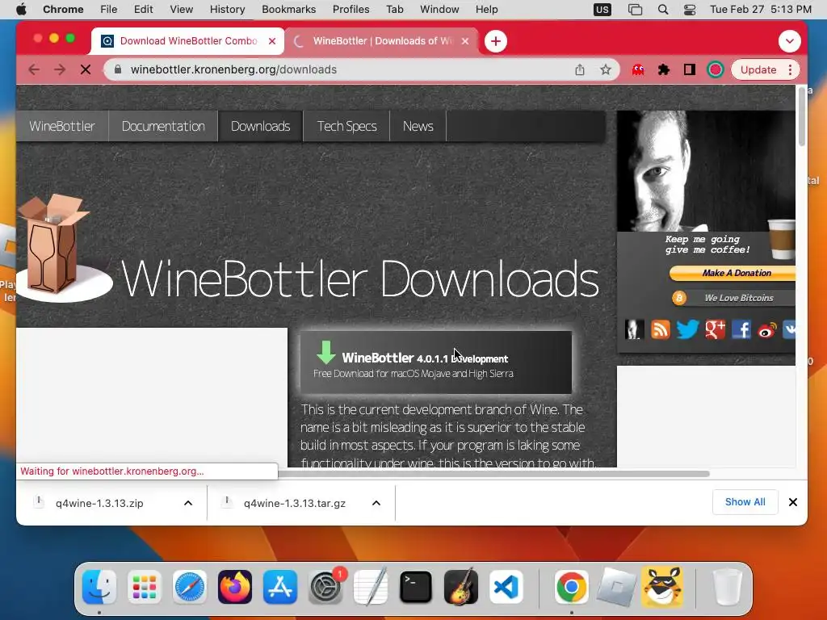Open downloaded q4wine-1.3.13.zip file
The height and width of the screenshot is (620, 827).
tap(99, 503)
